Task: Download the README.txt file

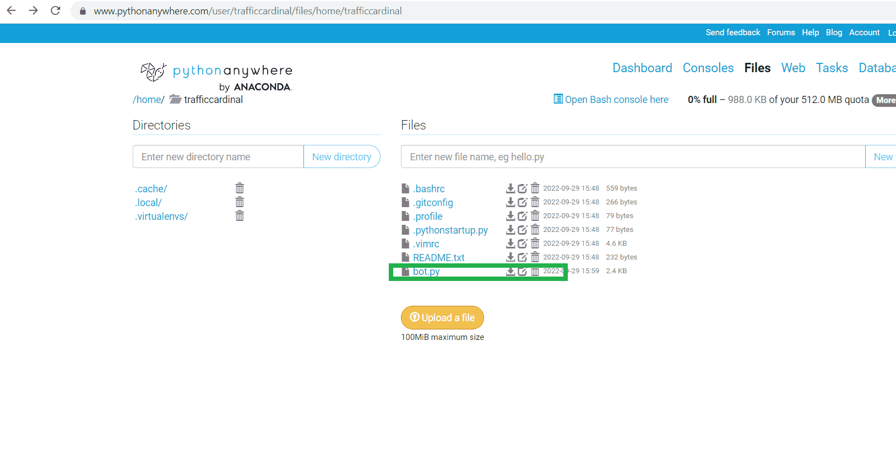Action: pyautogui.click(x=511, y=257)
